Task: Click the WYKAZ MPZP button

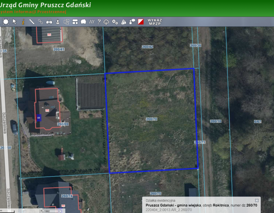Action: coord(155,22)
